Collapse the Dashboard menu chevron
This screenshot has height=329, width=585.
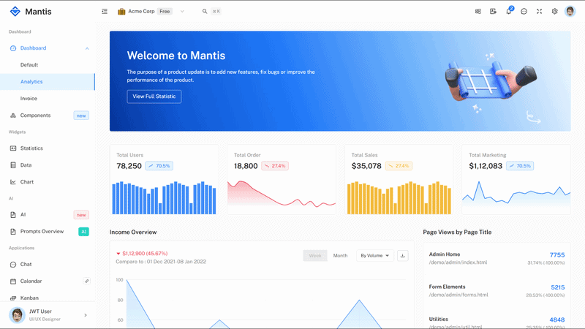click(87, 48)
